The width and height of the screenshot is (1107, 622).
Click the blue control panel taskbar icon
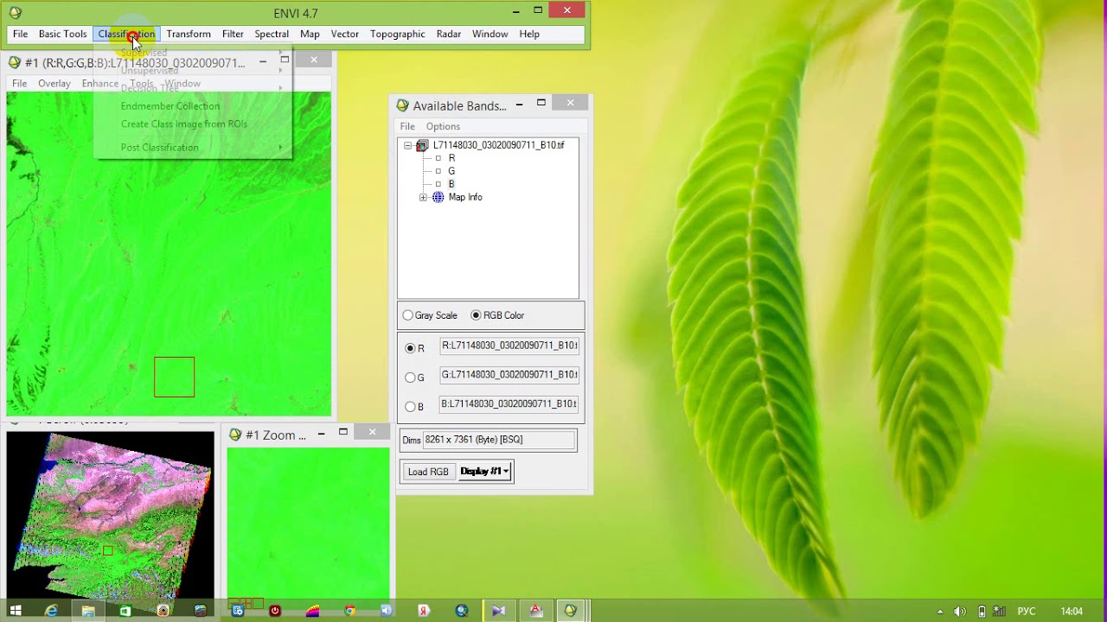(238, 611)
